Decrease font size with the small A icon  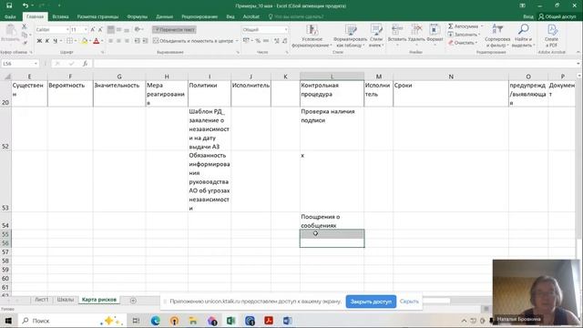point(100,29)
